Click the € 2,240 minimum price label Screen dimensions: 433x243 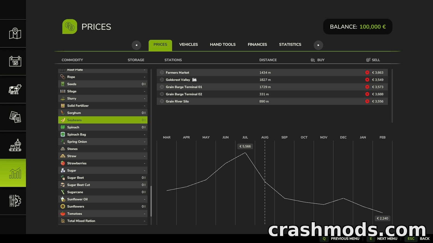coord(382,218)
